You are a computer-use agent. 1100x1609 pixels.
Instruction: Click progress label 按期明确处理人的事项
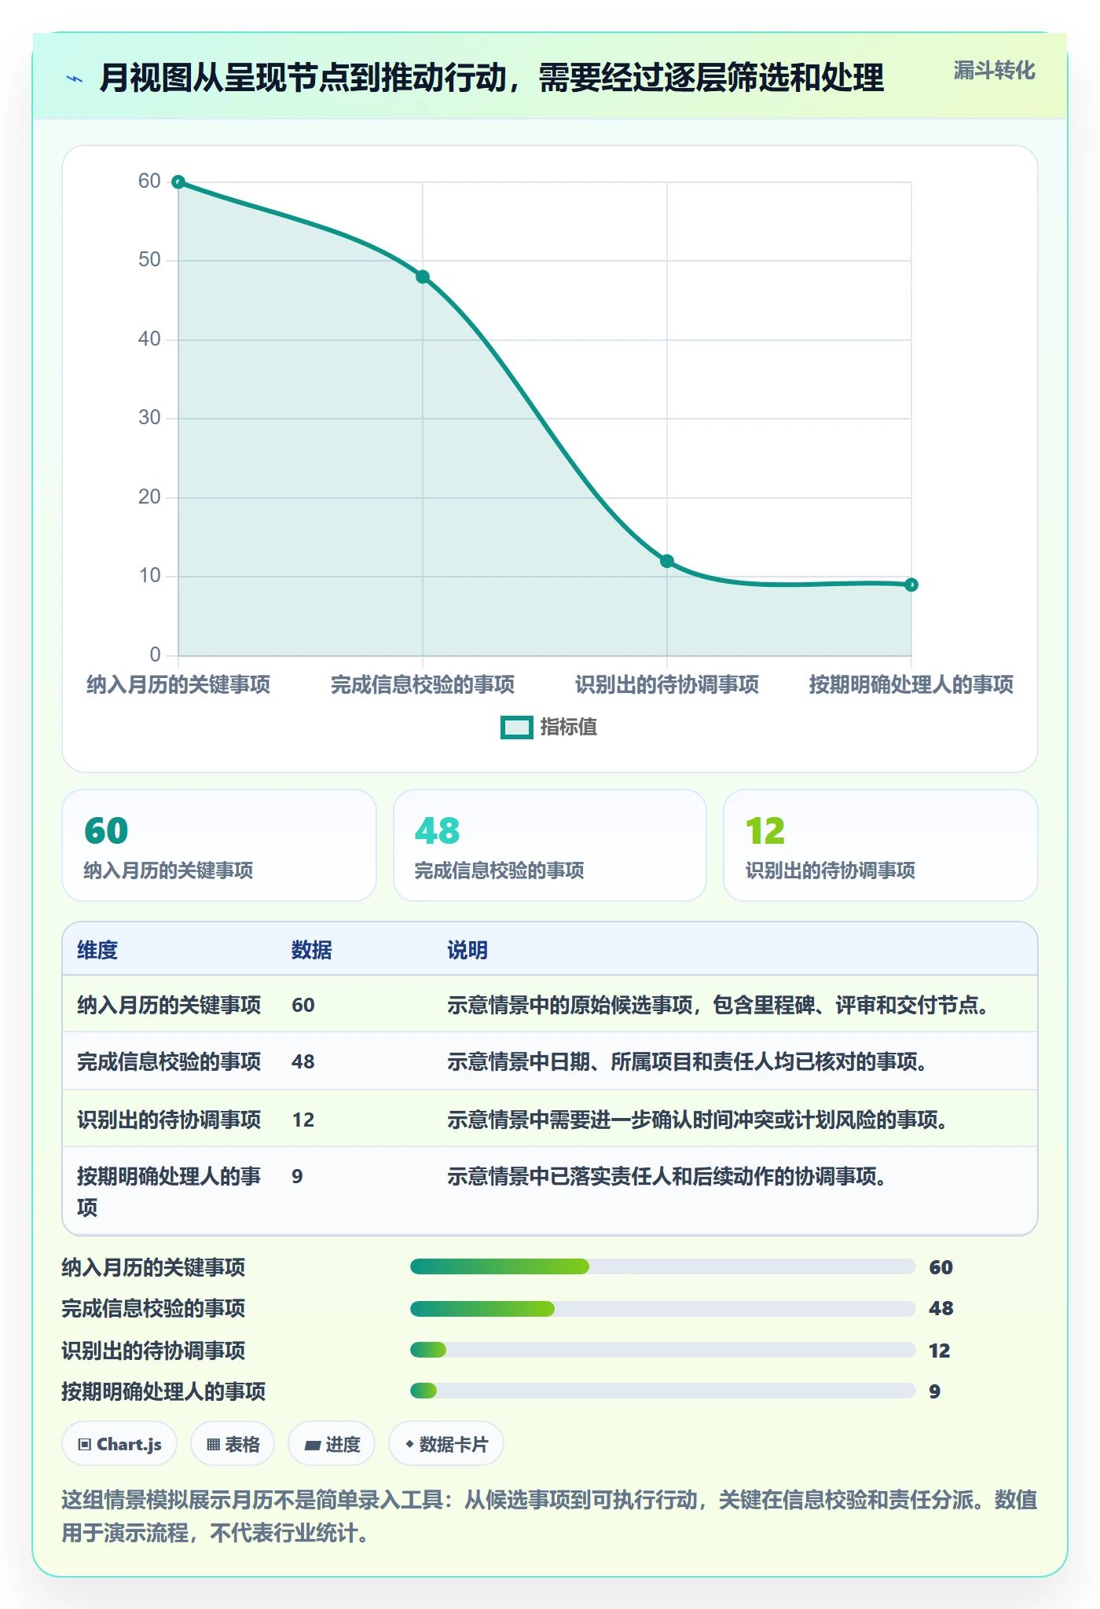(x=163, y=1391)
